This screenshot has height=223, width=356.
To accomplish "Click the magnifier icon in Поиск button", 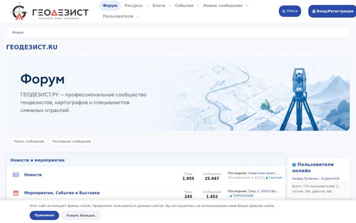I will [284, 11].
